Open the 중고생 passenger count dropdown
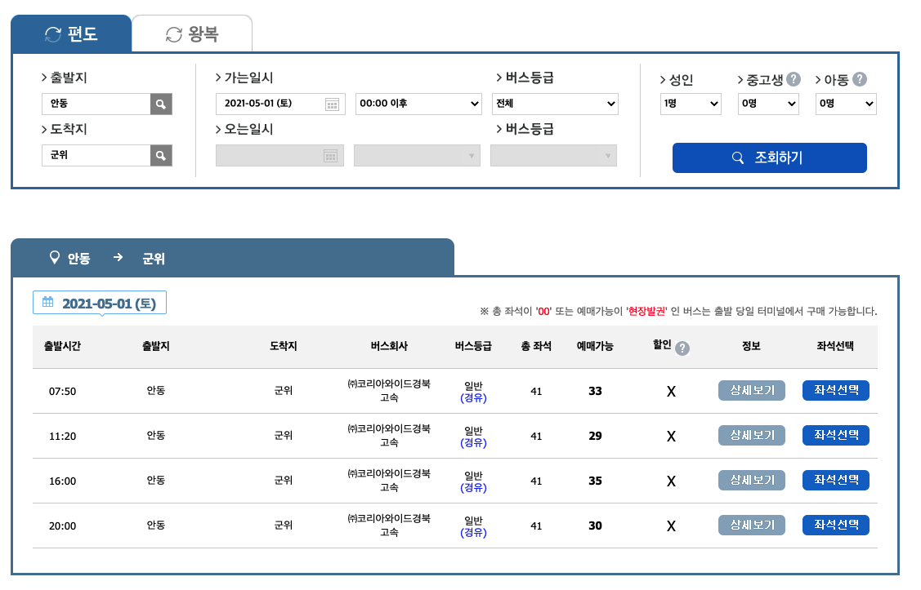921x590 pixels. click(768, 104)
